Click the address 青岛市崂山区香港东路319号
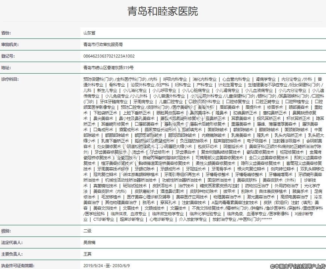326x269 pixels. click(x=108, y=68)
